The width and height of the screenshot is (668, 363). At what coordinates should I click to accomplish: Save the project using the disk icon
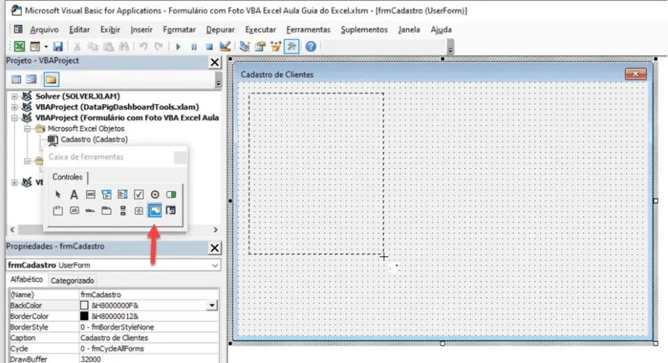[58, 47]
